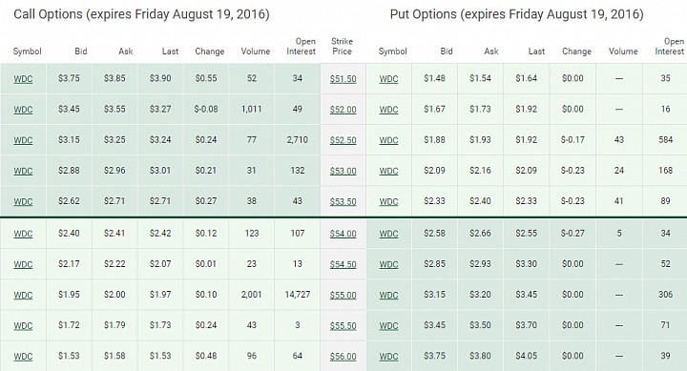Open WDC put symbol in $54.00 strike row
Screen dimensions: 687x371
click(388, 234)
